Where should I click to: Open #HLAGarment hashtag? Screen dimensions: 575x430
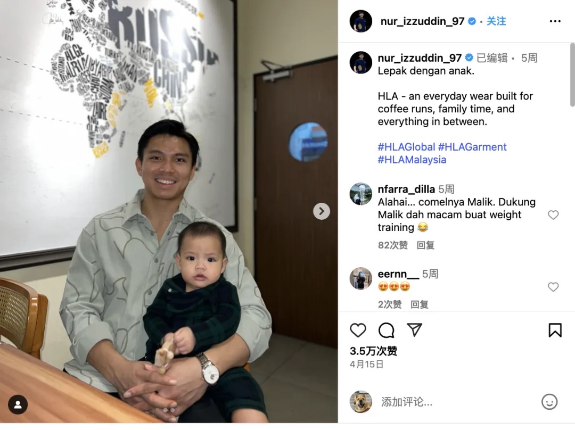coord(472,147)
